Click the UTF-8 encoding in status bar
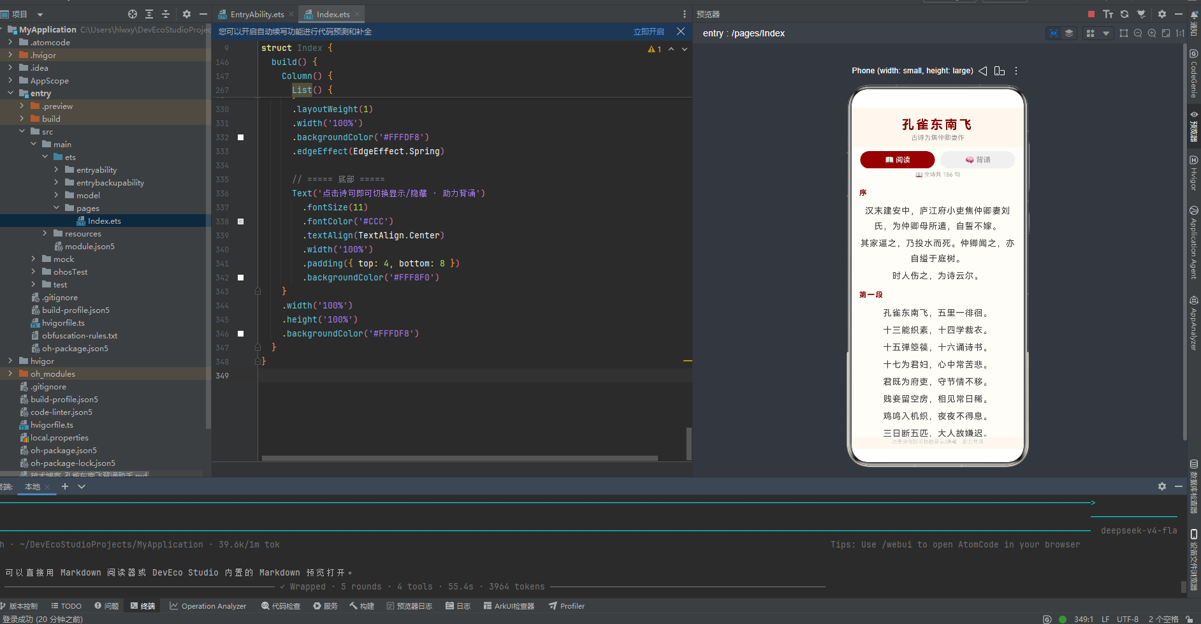This screenshot has height=624, width=1201. click(x=1128, y=619)
